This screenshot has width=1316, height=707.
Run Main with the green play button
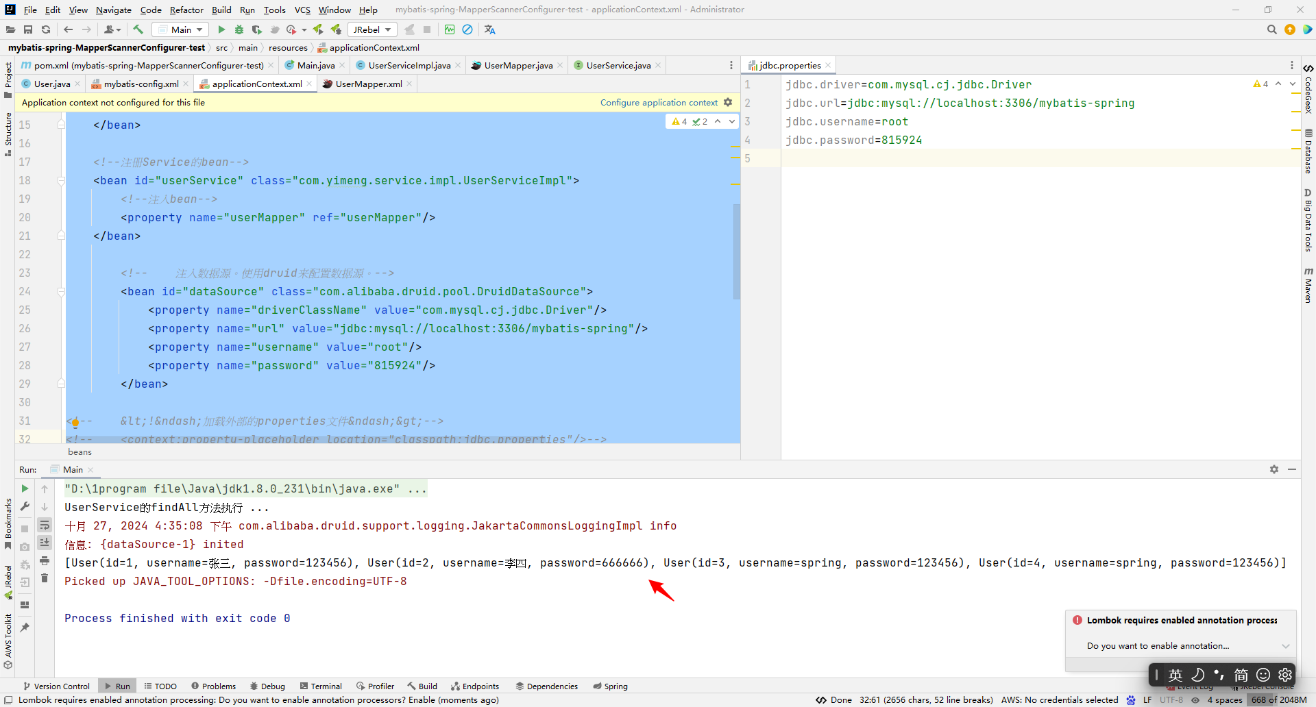point(221,29)
